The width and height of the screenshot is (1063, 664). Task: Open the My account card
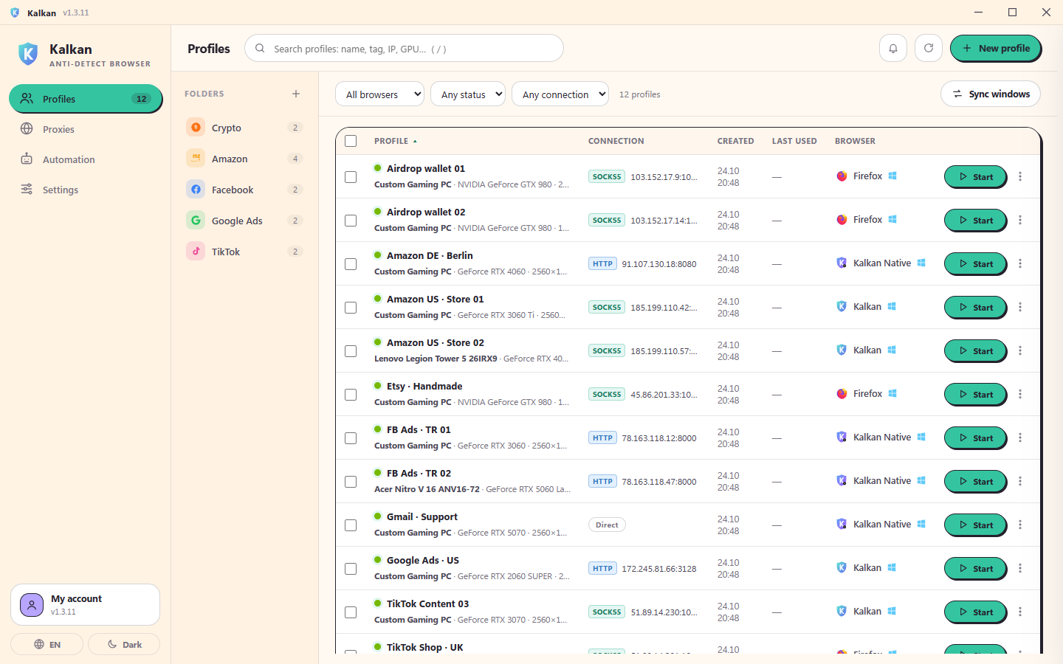tap(85, 605)
